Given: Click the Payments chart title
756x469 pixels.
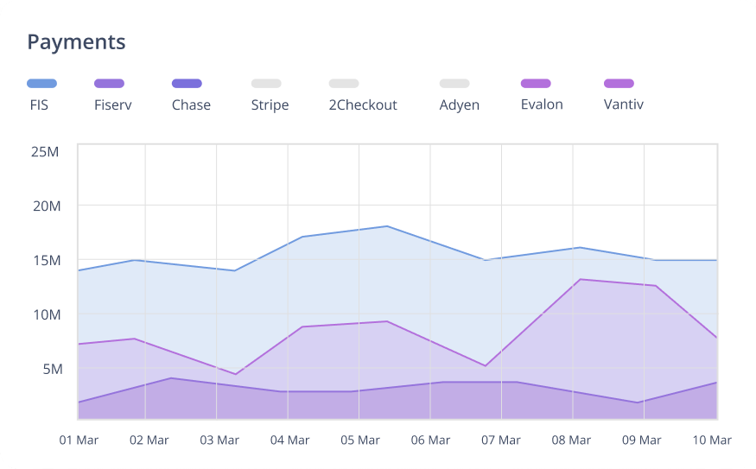Looking at the screenshot, I should coord(76,41).
